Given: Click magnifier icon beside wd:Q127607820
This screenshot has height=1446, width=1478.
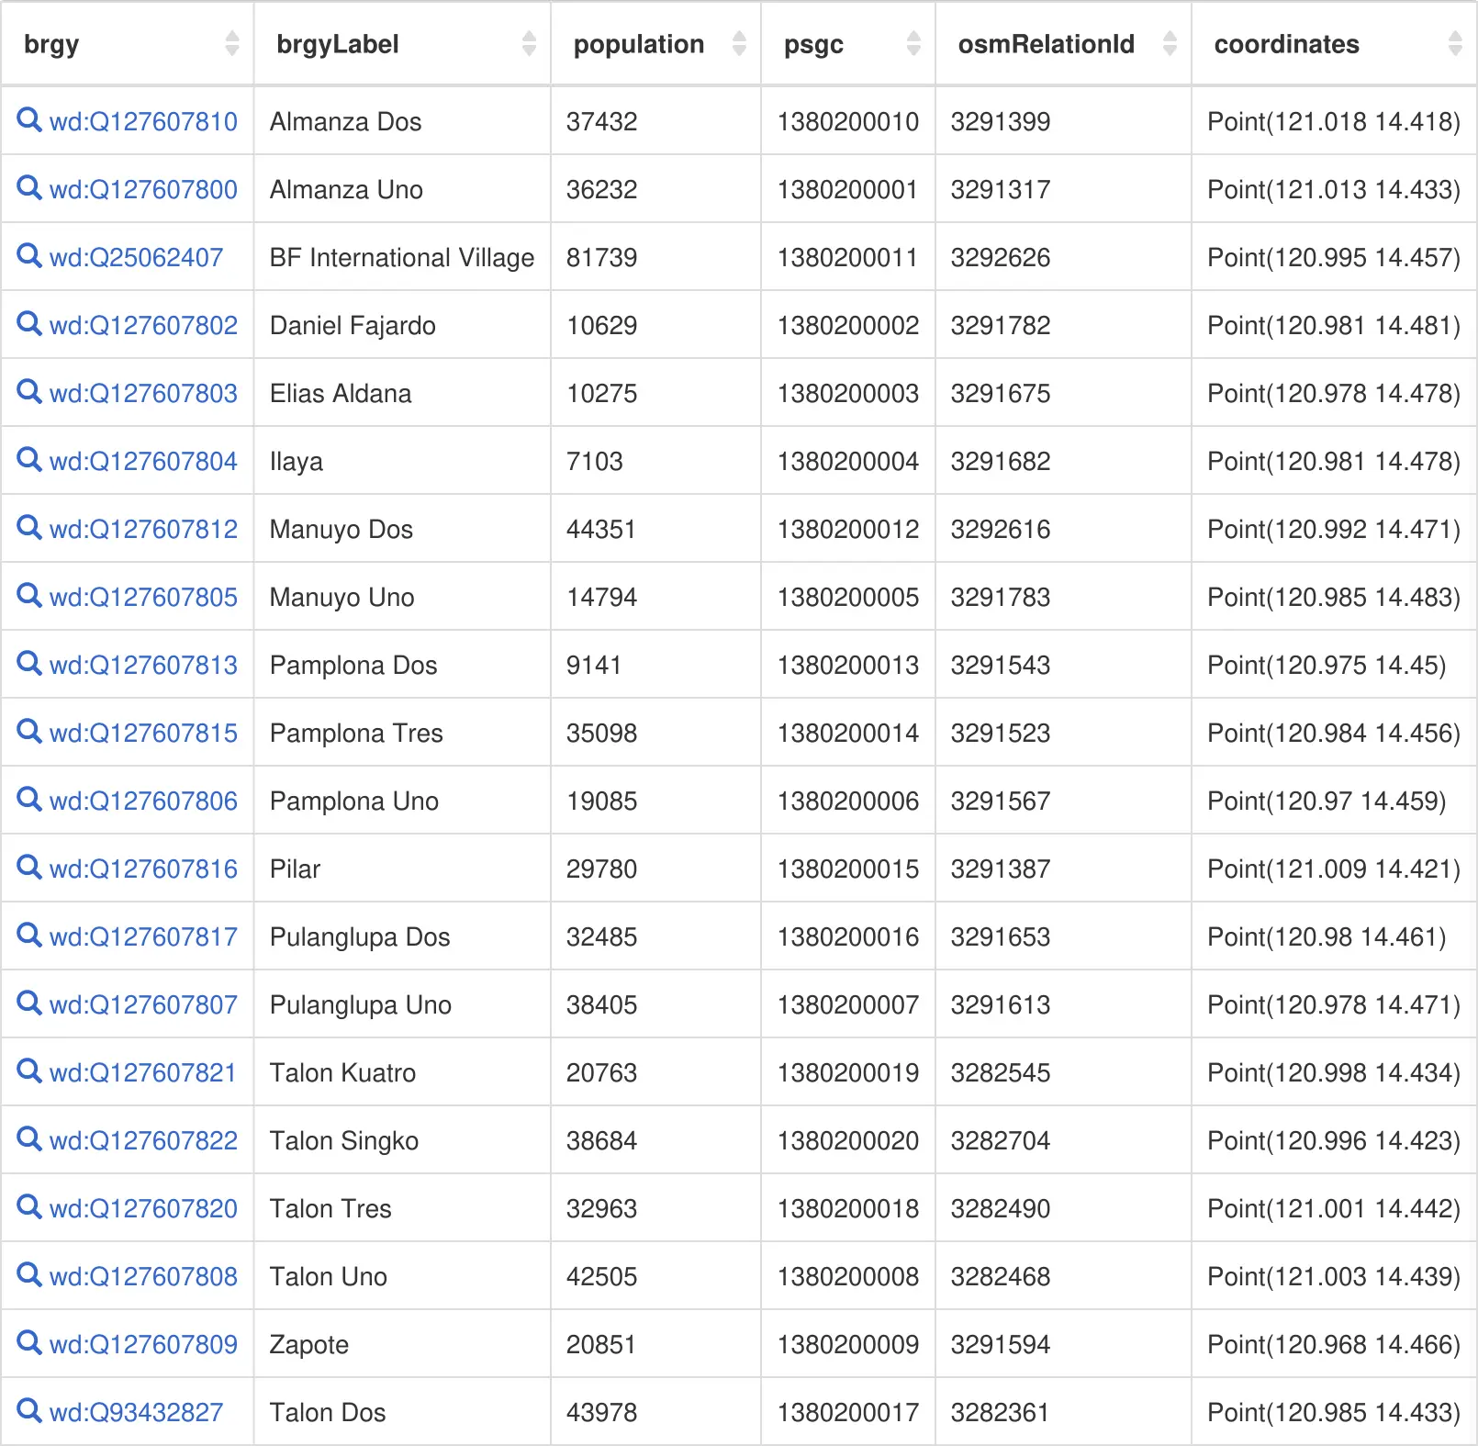Looking at the screenshot, I should [x=29, y=1206].
